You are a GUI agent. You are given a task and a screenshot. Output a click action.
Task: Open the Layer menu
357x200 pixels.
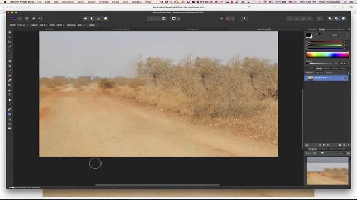81,2
